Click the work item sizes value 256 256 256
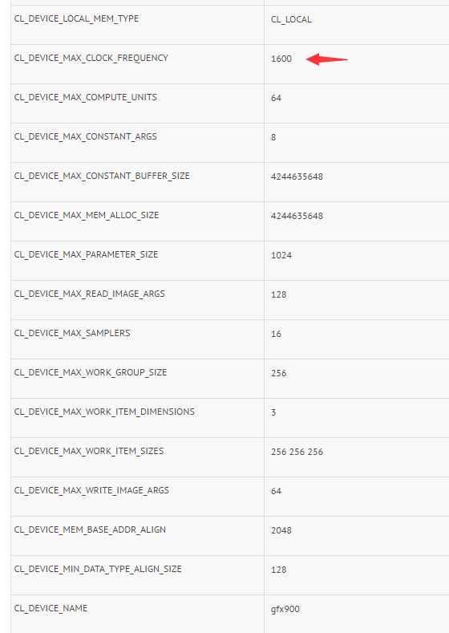 (x=297, y=452)
